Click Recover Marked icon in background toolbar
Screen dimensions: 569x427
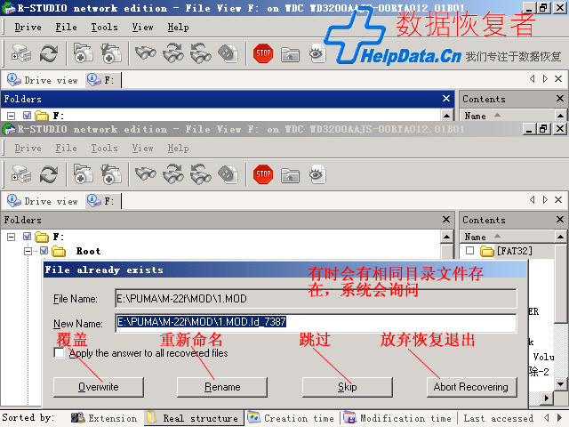pos(111,53)
